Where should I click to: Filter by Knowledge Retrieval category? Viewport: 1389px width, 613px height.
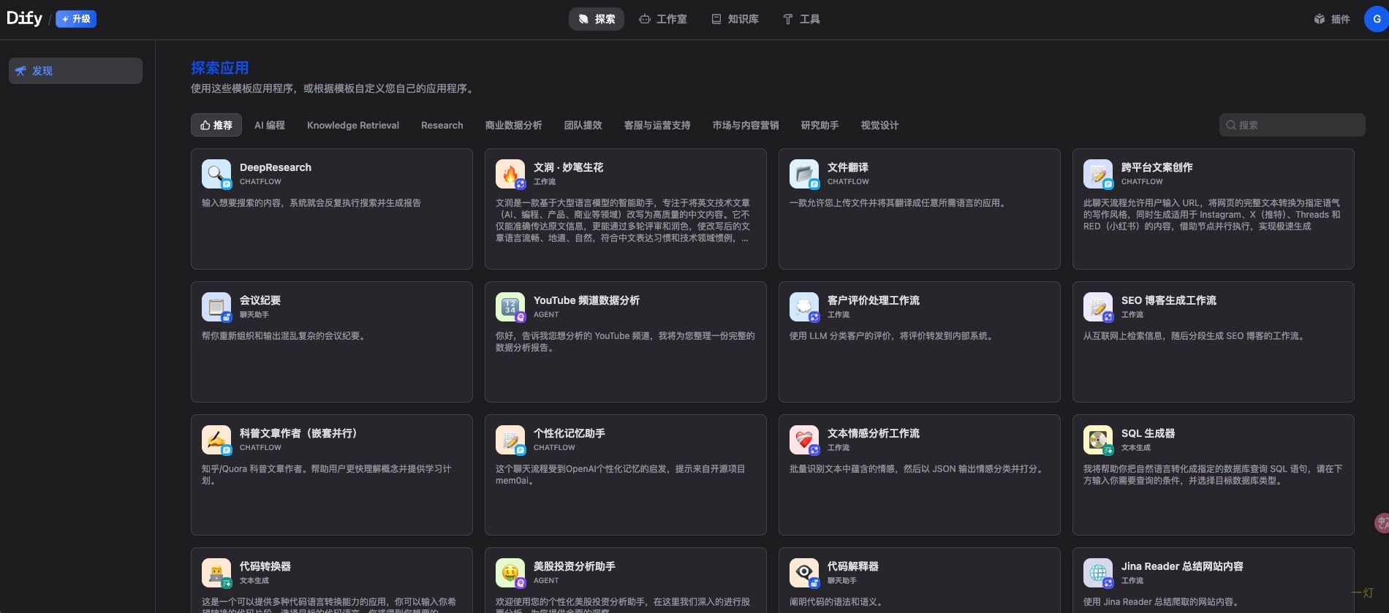pos(353,125)
